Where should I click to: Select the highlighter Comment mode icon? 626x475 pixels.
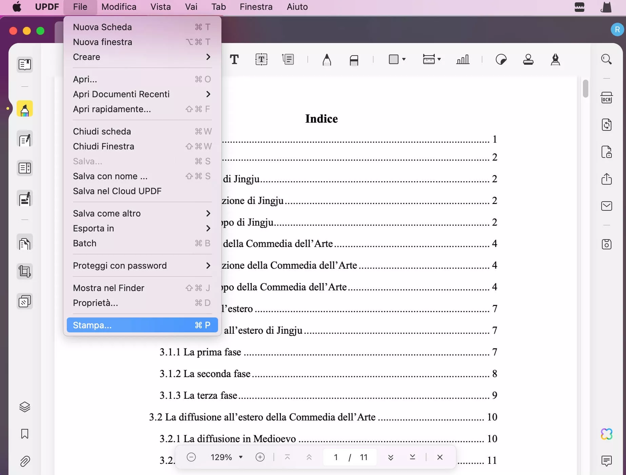[x=25, y=109]
